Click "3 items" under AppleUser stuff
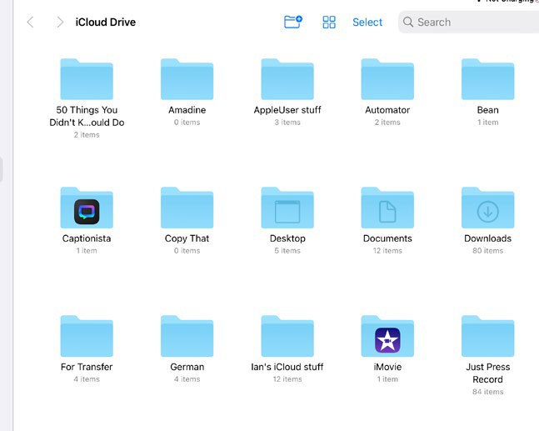Screen dimensions: 539x431 click(x=287, y=123)
